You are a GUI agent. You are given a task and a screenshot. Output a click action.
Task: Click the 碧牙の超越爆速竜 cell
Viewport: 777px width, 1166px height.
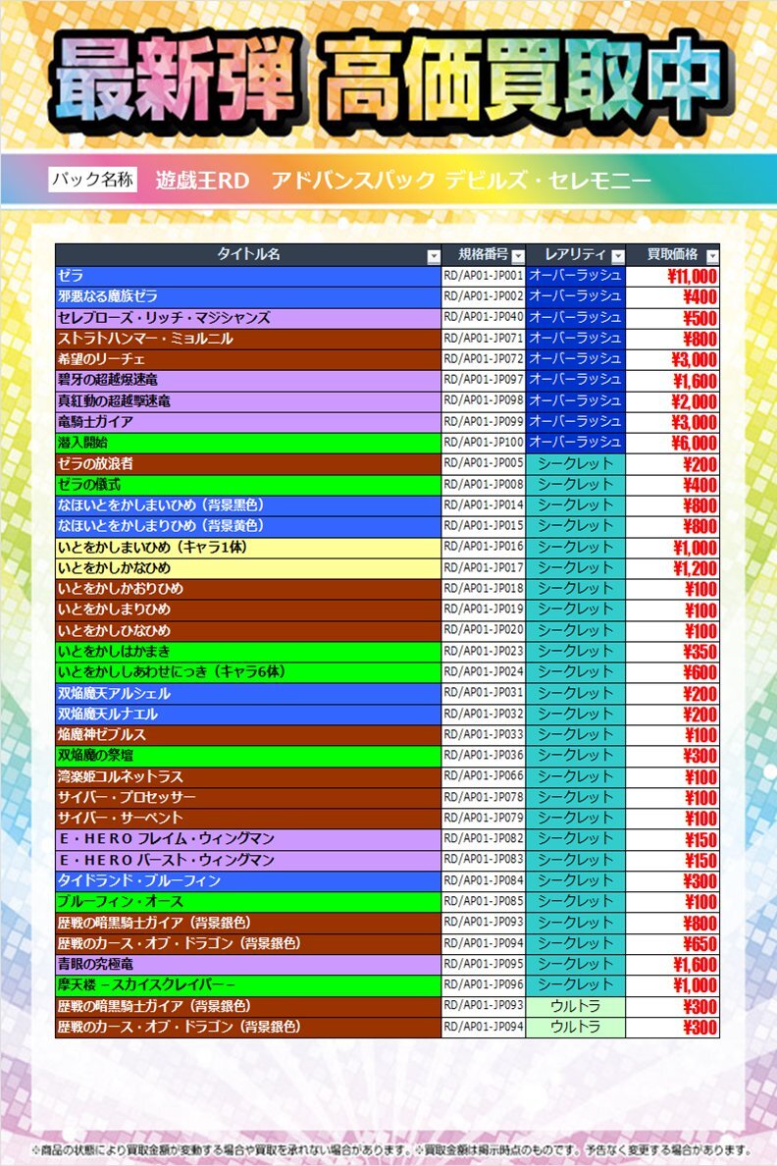tap(248, 380)
